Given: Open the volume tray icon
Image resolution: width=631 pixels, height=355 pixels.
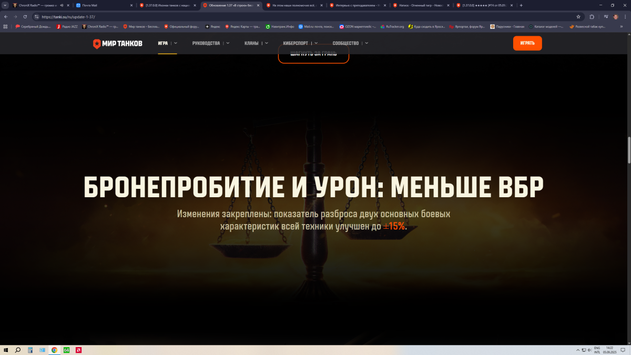Looking at the screenshot, I should click(590, 350).
